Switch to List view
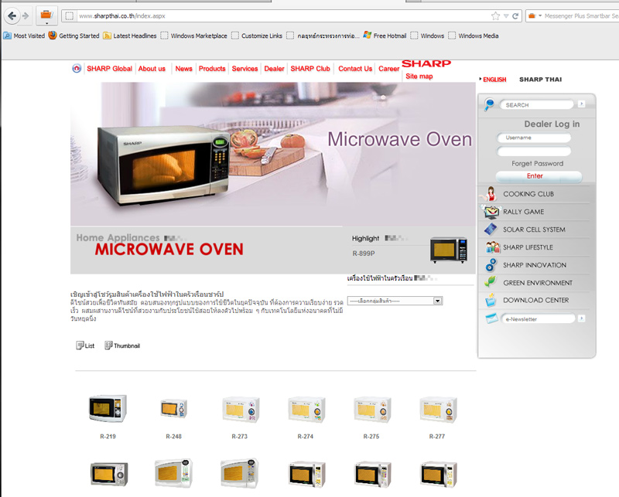 [x=85, y=346]
